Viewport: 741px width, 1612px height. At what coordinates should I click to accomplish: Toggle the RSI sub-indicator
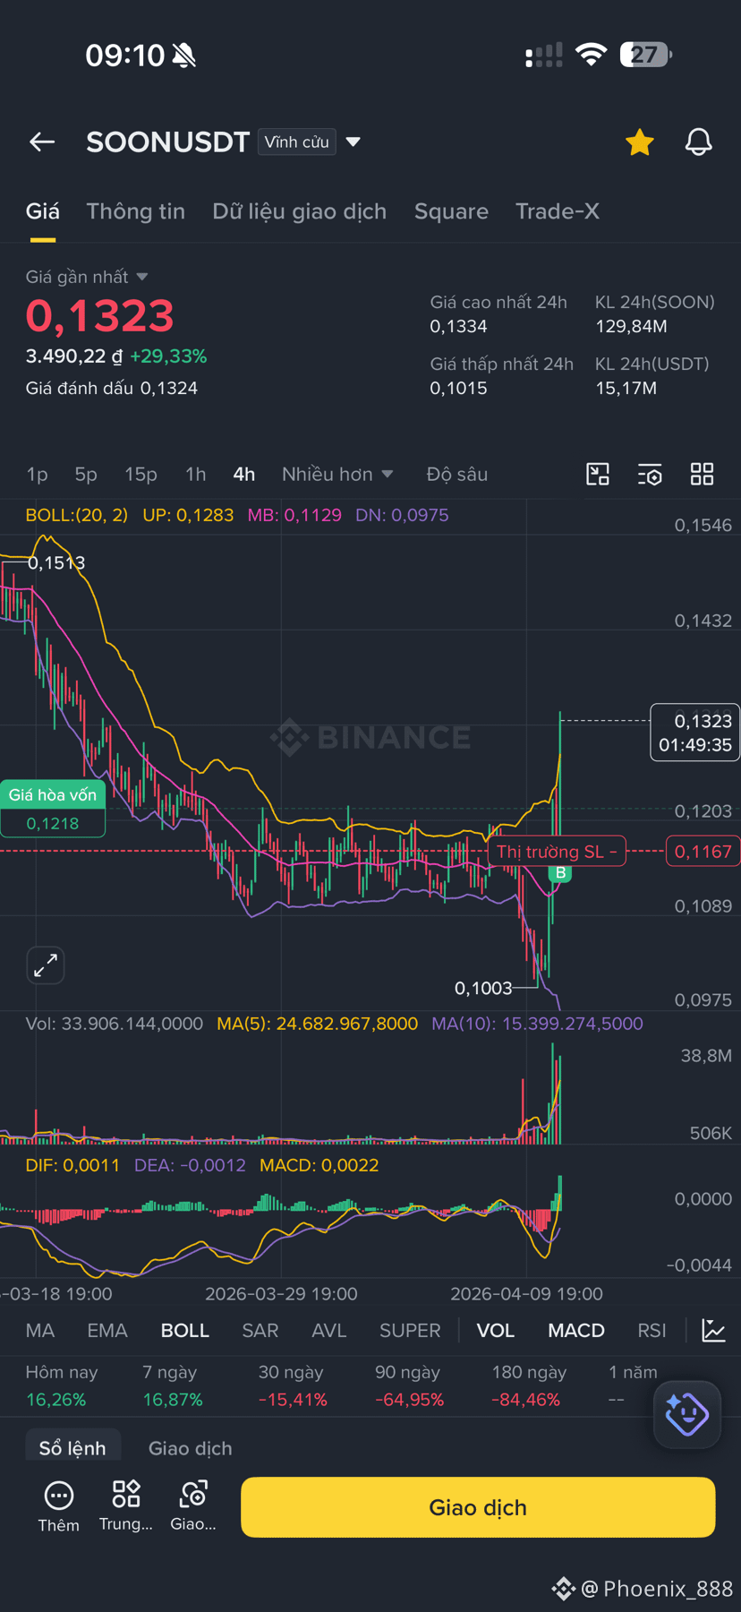652,1331
